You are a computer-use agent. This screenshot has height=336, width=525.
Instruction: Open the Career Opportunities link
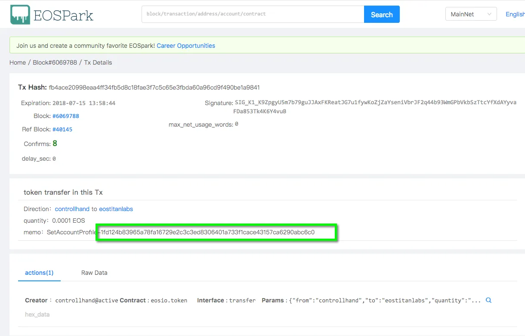pyautogui.click(x=186, y=46)
